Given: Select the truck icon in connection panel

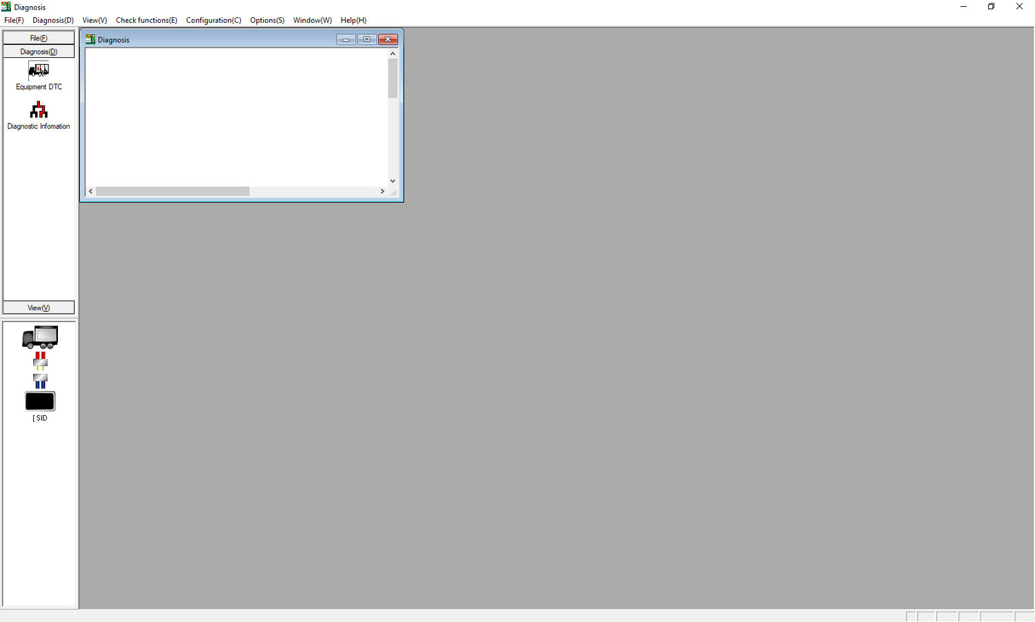Looking at the screenshot, I should (x=40, y=337).
